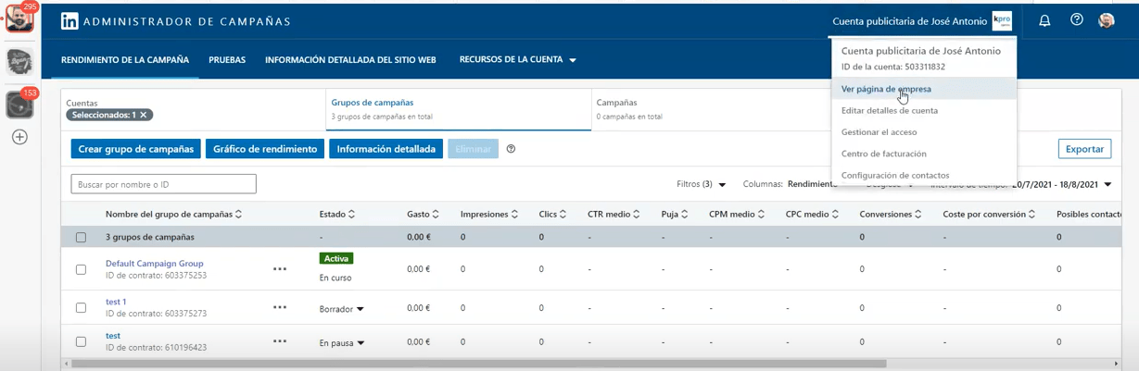Image resolution: width=1139 pixels, height=371 pixels.
Task: Sort by the Impresiones column
Action: [488, 214]
